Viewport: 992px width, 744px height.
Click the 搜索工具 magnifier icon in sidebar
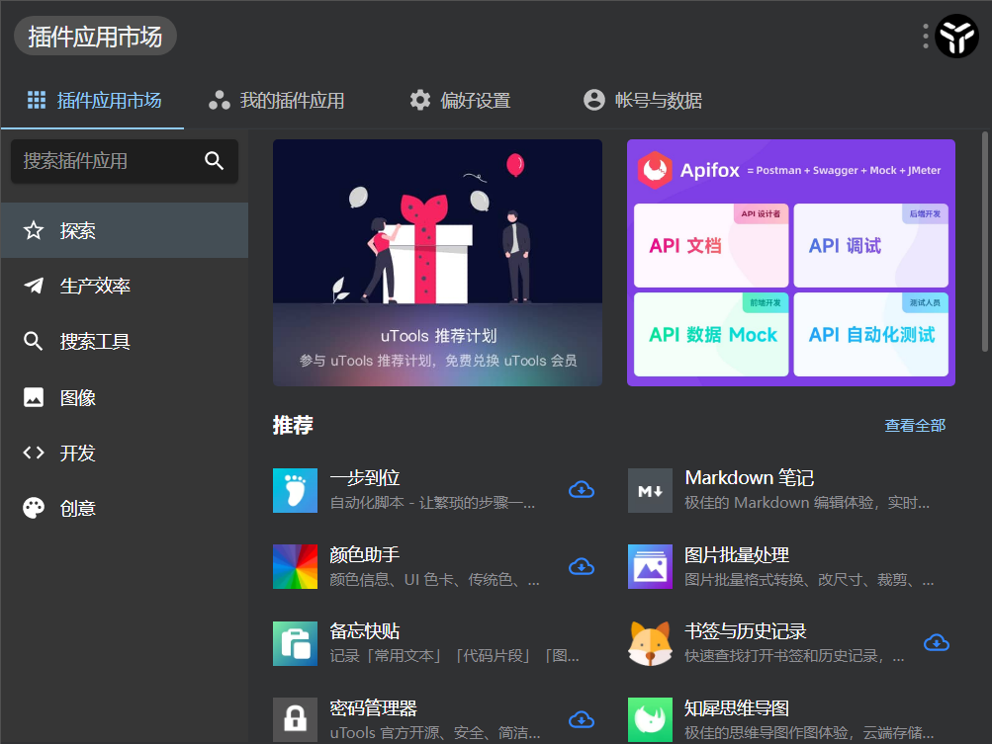click(x=34, y=341)
